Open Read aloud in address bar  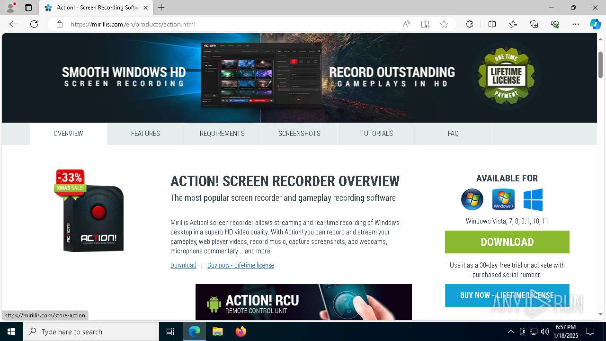[406, 24]
